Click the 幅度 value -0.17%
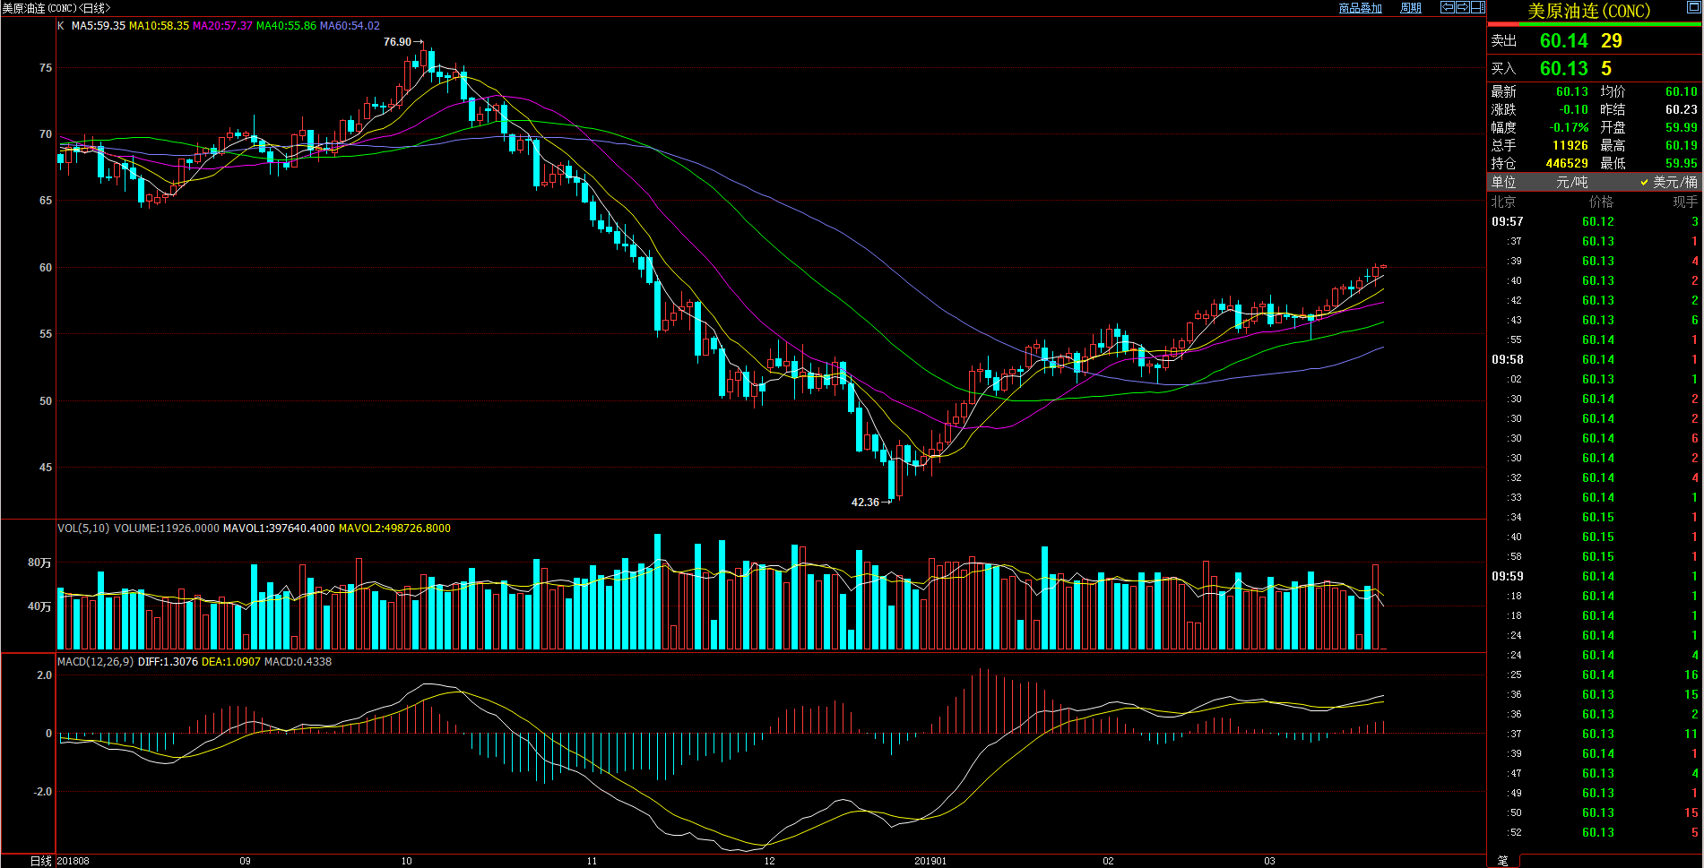Screen dimensions: 1704x868 1569,128
